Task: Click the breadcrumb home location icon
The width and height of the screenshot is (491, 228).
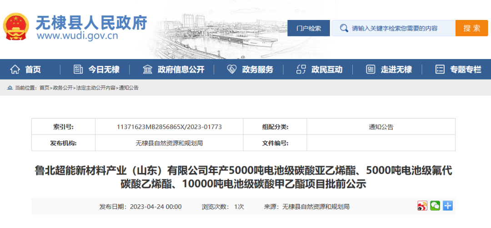Action: click(x=10, y=88)
